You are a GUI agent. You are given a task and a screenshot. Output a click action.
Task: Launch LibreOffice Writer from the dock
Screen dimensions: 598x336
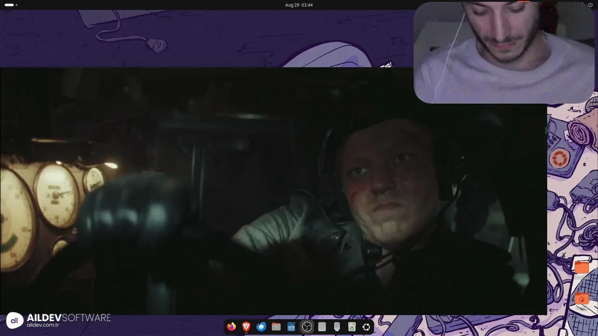pos(292,327)
